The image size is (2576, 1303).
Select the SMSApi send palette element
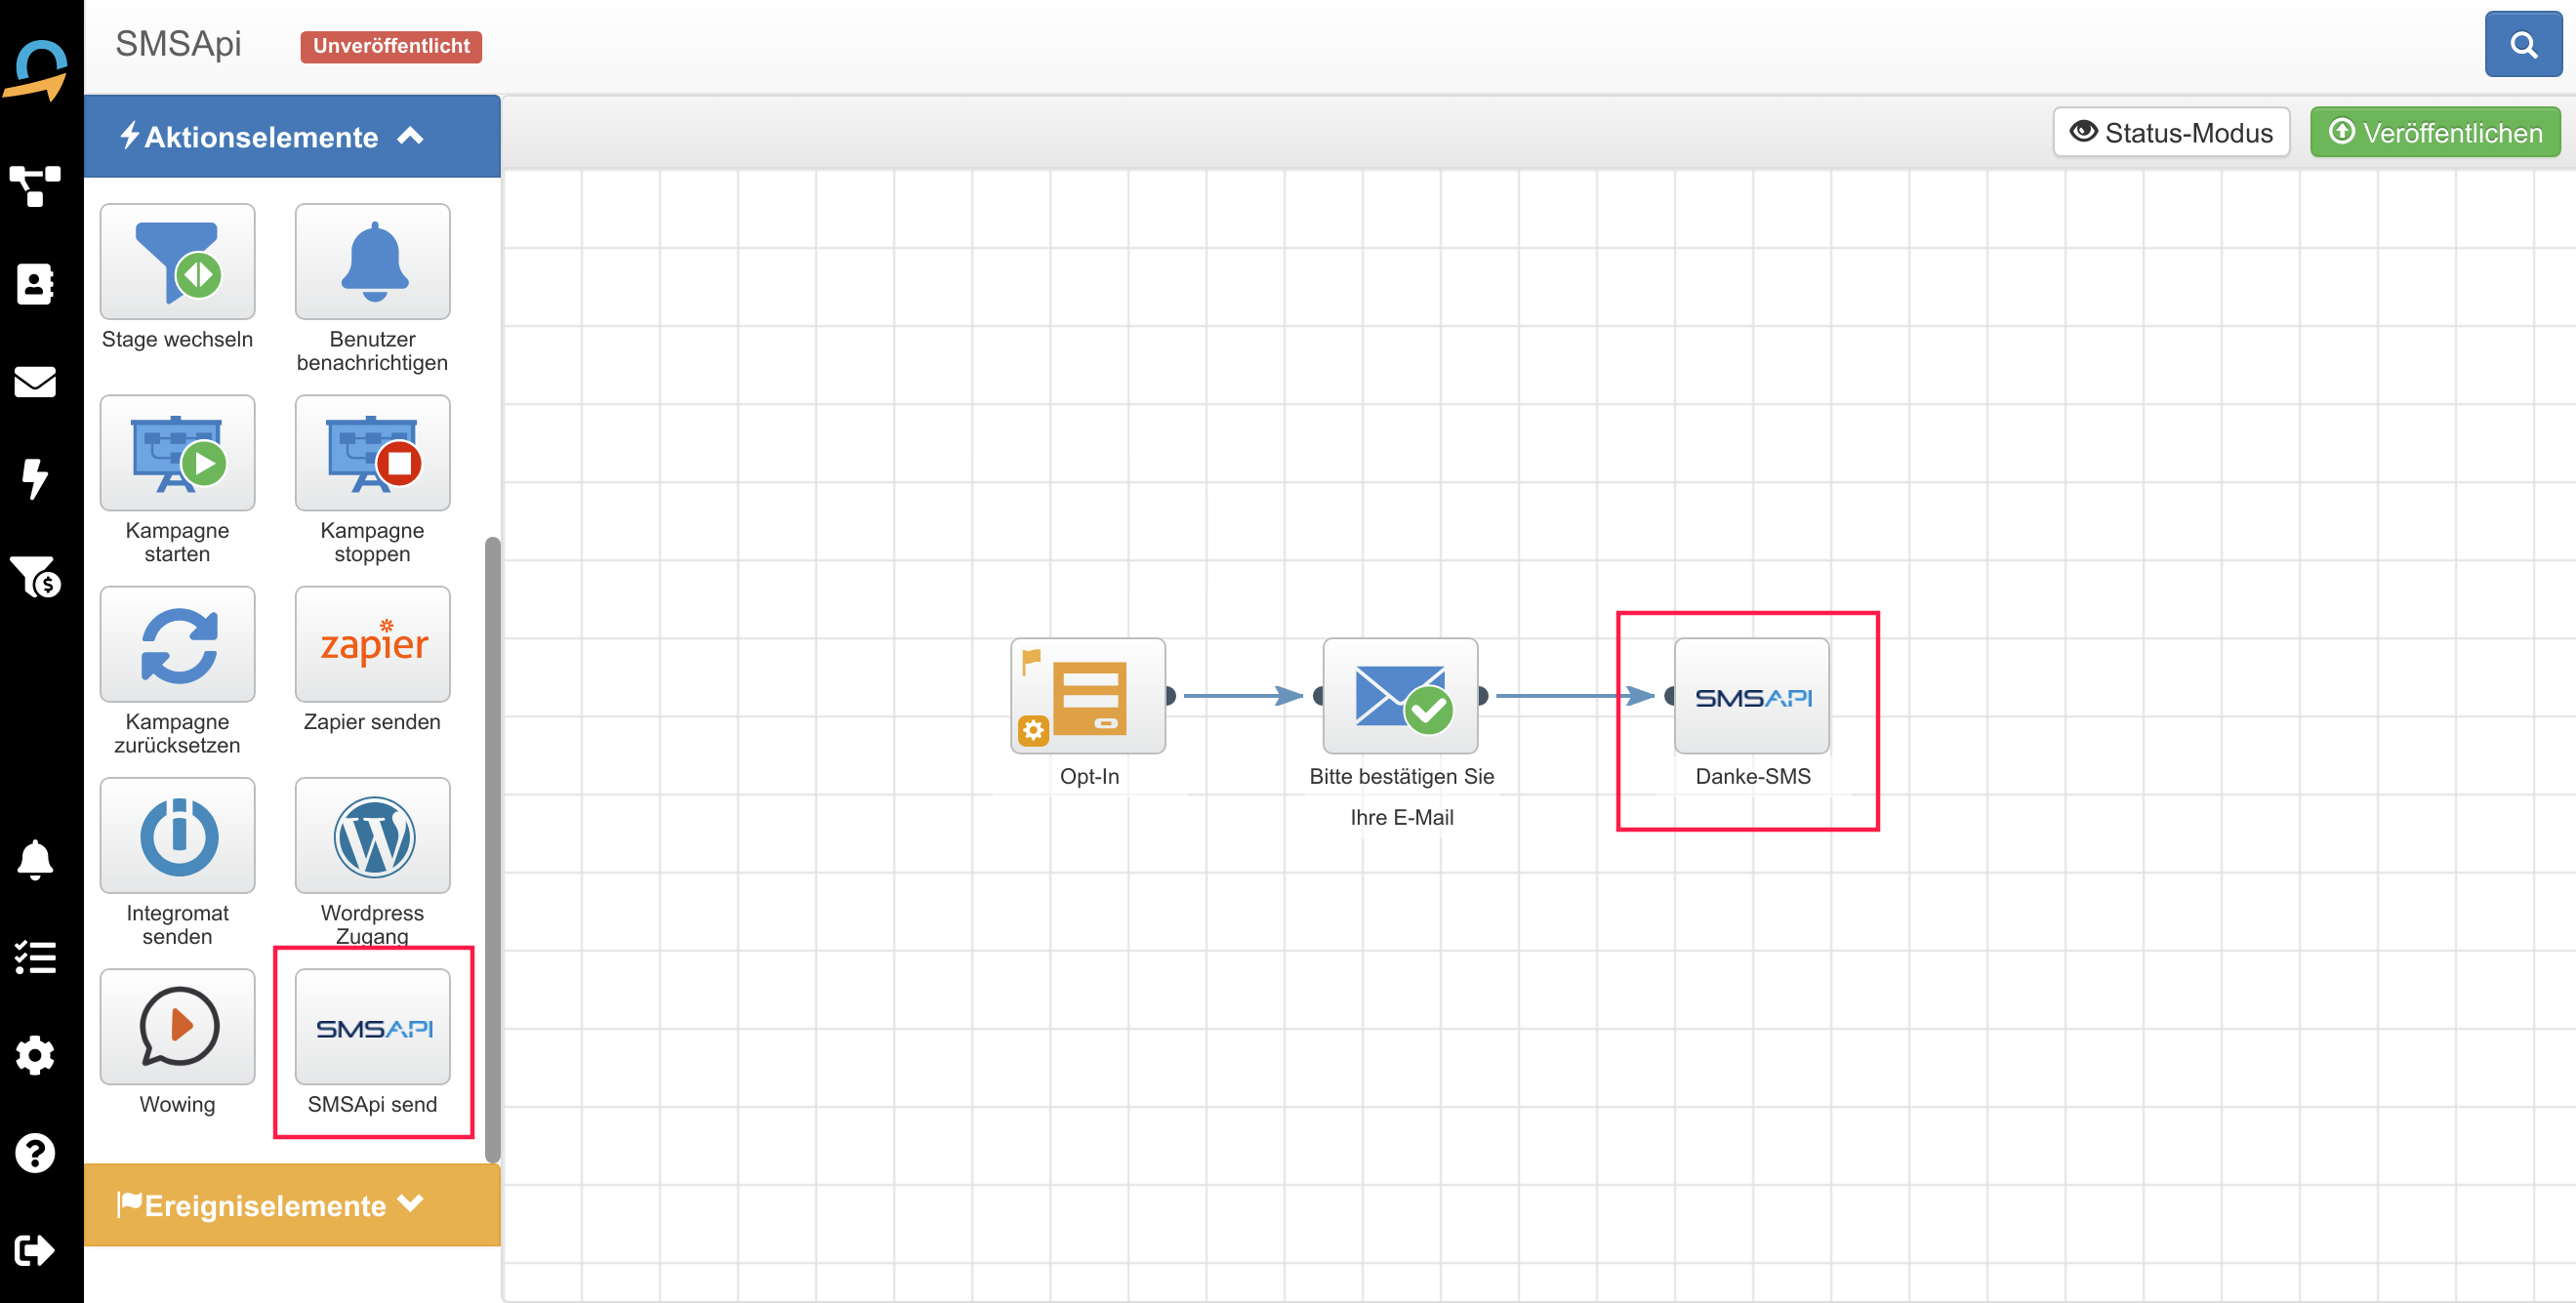click(372, 1027)
